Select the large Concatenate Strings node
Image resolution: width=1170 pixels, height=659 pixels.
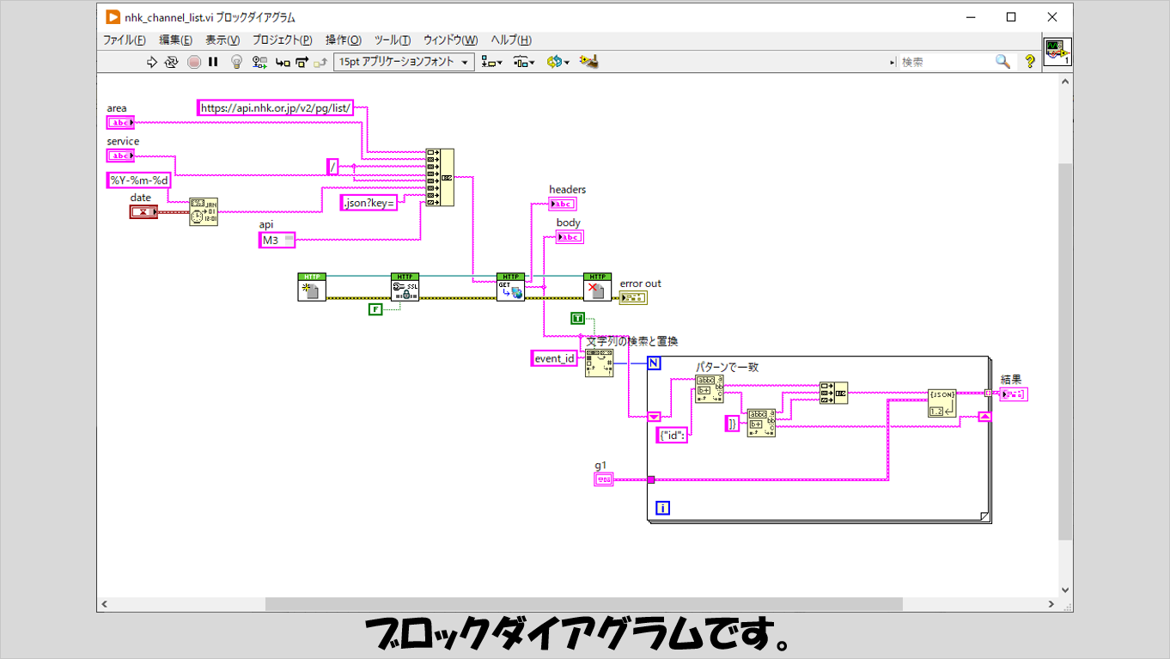(x=440, y=178)
